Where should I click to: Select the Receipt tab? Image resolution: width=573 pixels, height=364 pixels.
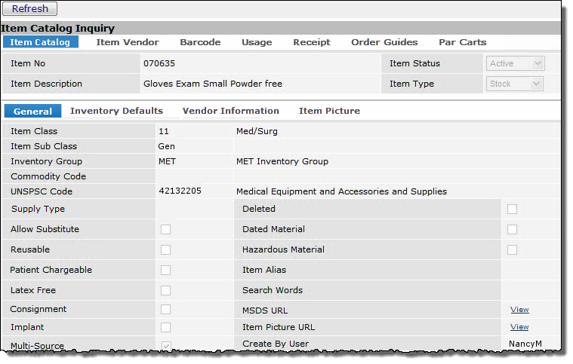click(x=312, y=42)
